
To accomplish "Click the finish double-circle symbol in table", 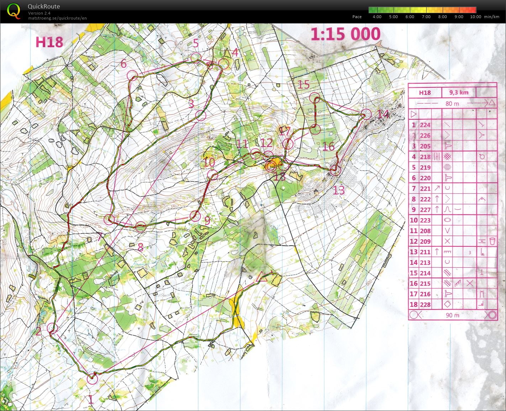I will pos(491,315).
